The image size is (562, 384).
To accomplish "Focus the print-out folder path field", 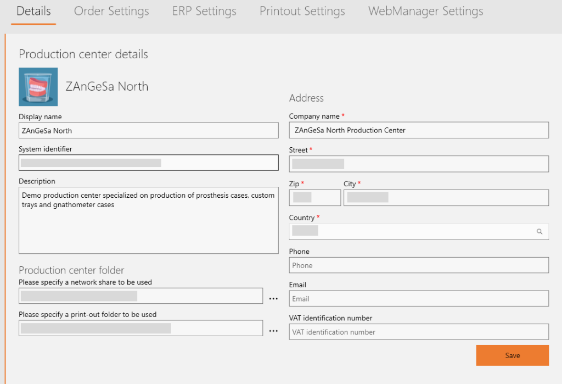I will click(x=140, y=329).
